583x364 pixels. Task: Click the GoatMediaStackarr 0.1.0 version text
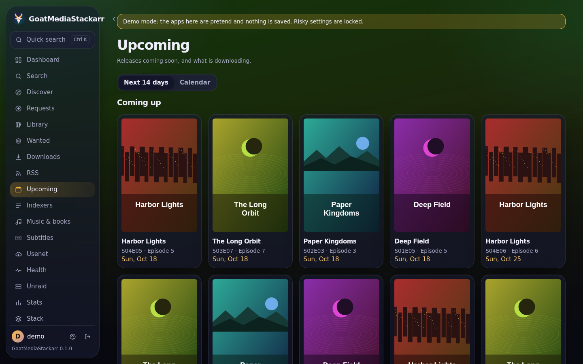(x=42, y=349)
